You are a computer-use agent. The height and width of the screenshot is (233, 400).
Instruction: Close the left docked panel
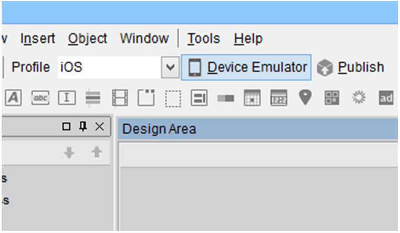pos(100,126)
